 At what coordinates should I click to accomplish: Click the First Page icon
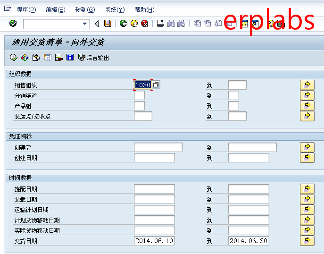coord(197,24)
